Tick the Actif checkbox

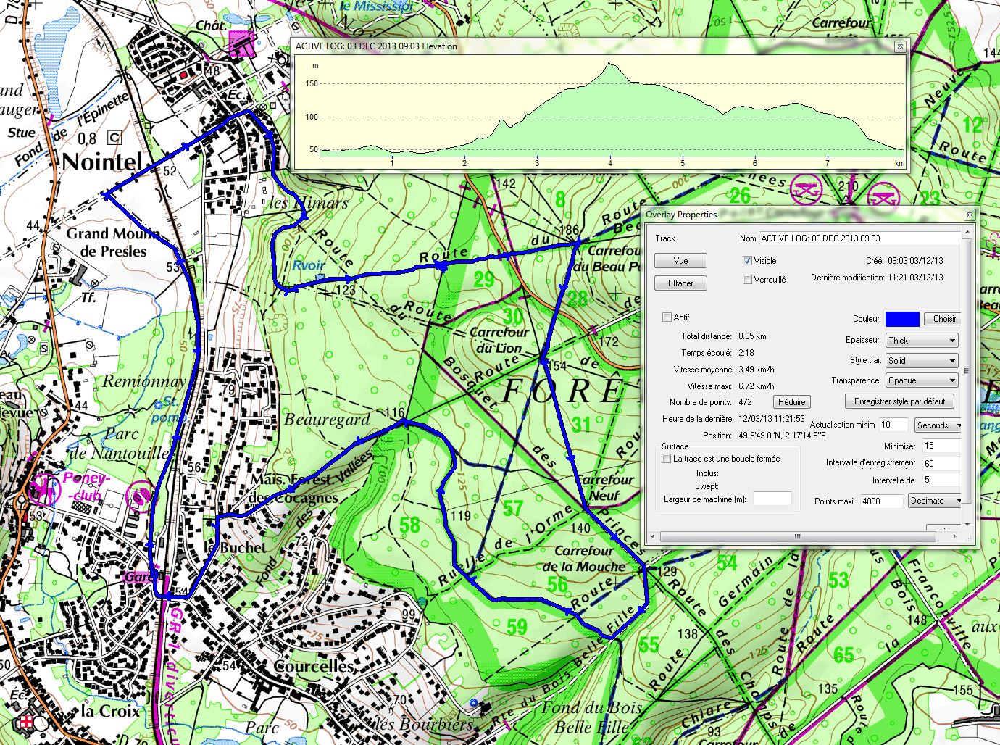[x=667, y=317]
